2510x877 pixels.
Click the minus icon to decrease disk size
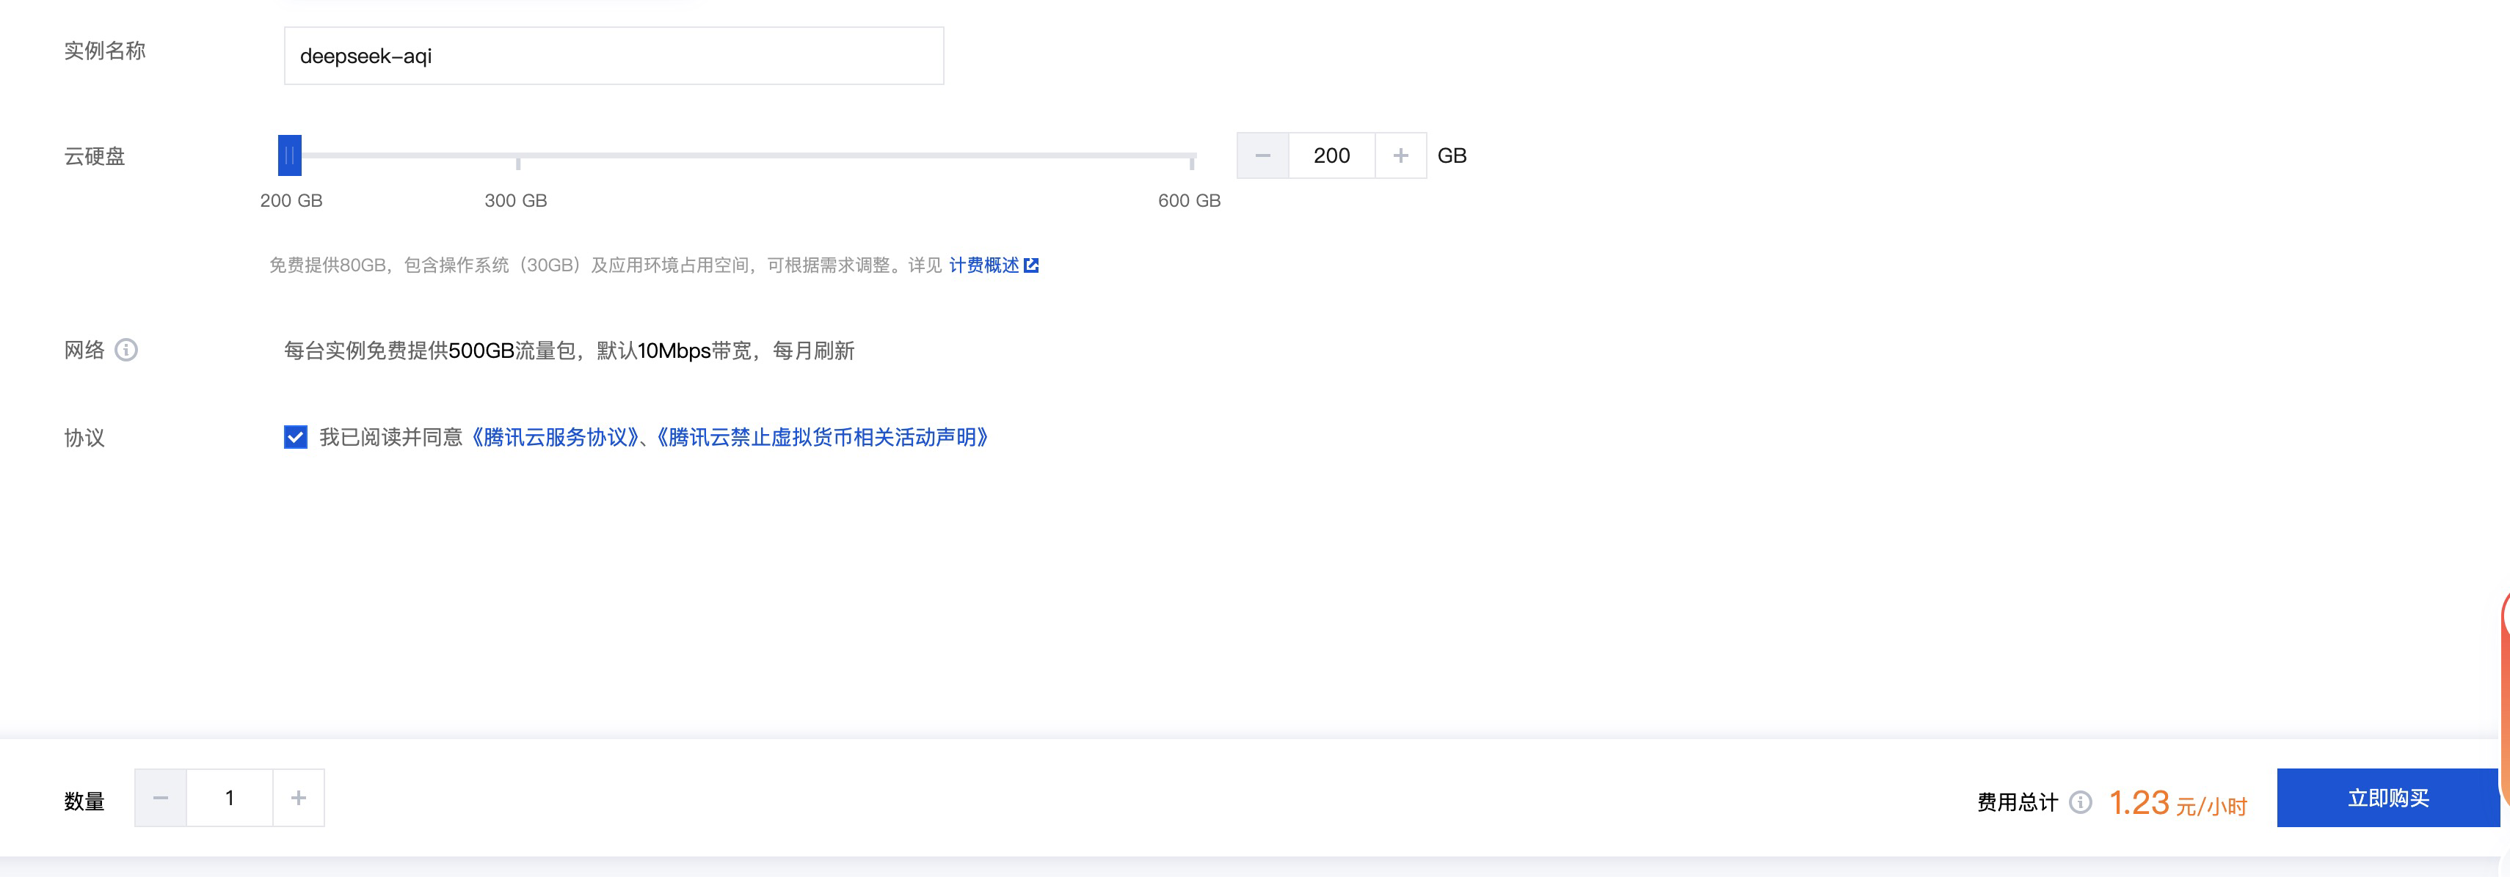[1263, 155]
